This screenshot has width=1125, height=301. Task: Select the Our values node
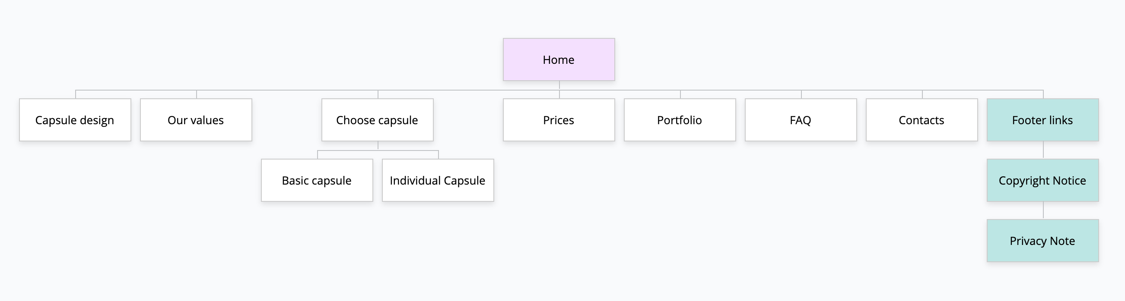[x=196, y=120]
